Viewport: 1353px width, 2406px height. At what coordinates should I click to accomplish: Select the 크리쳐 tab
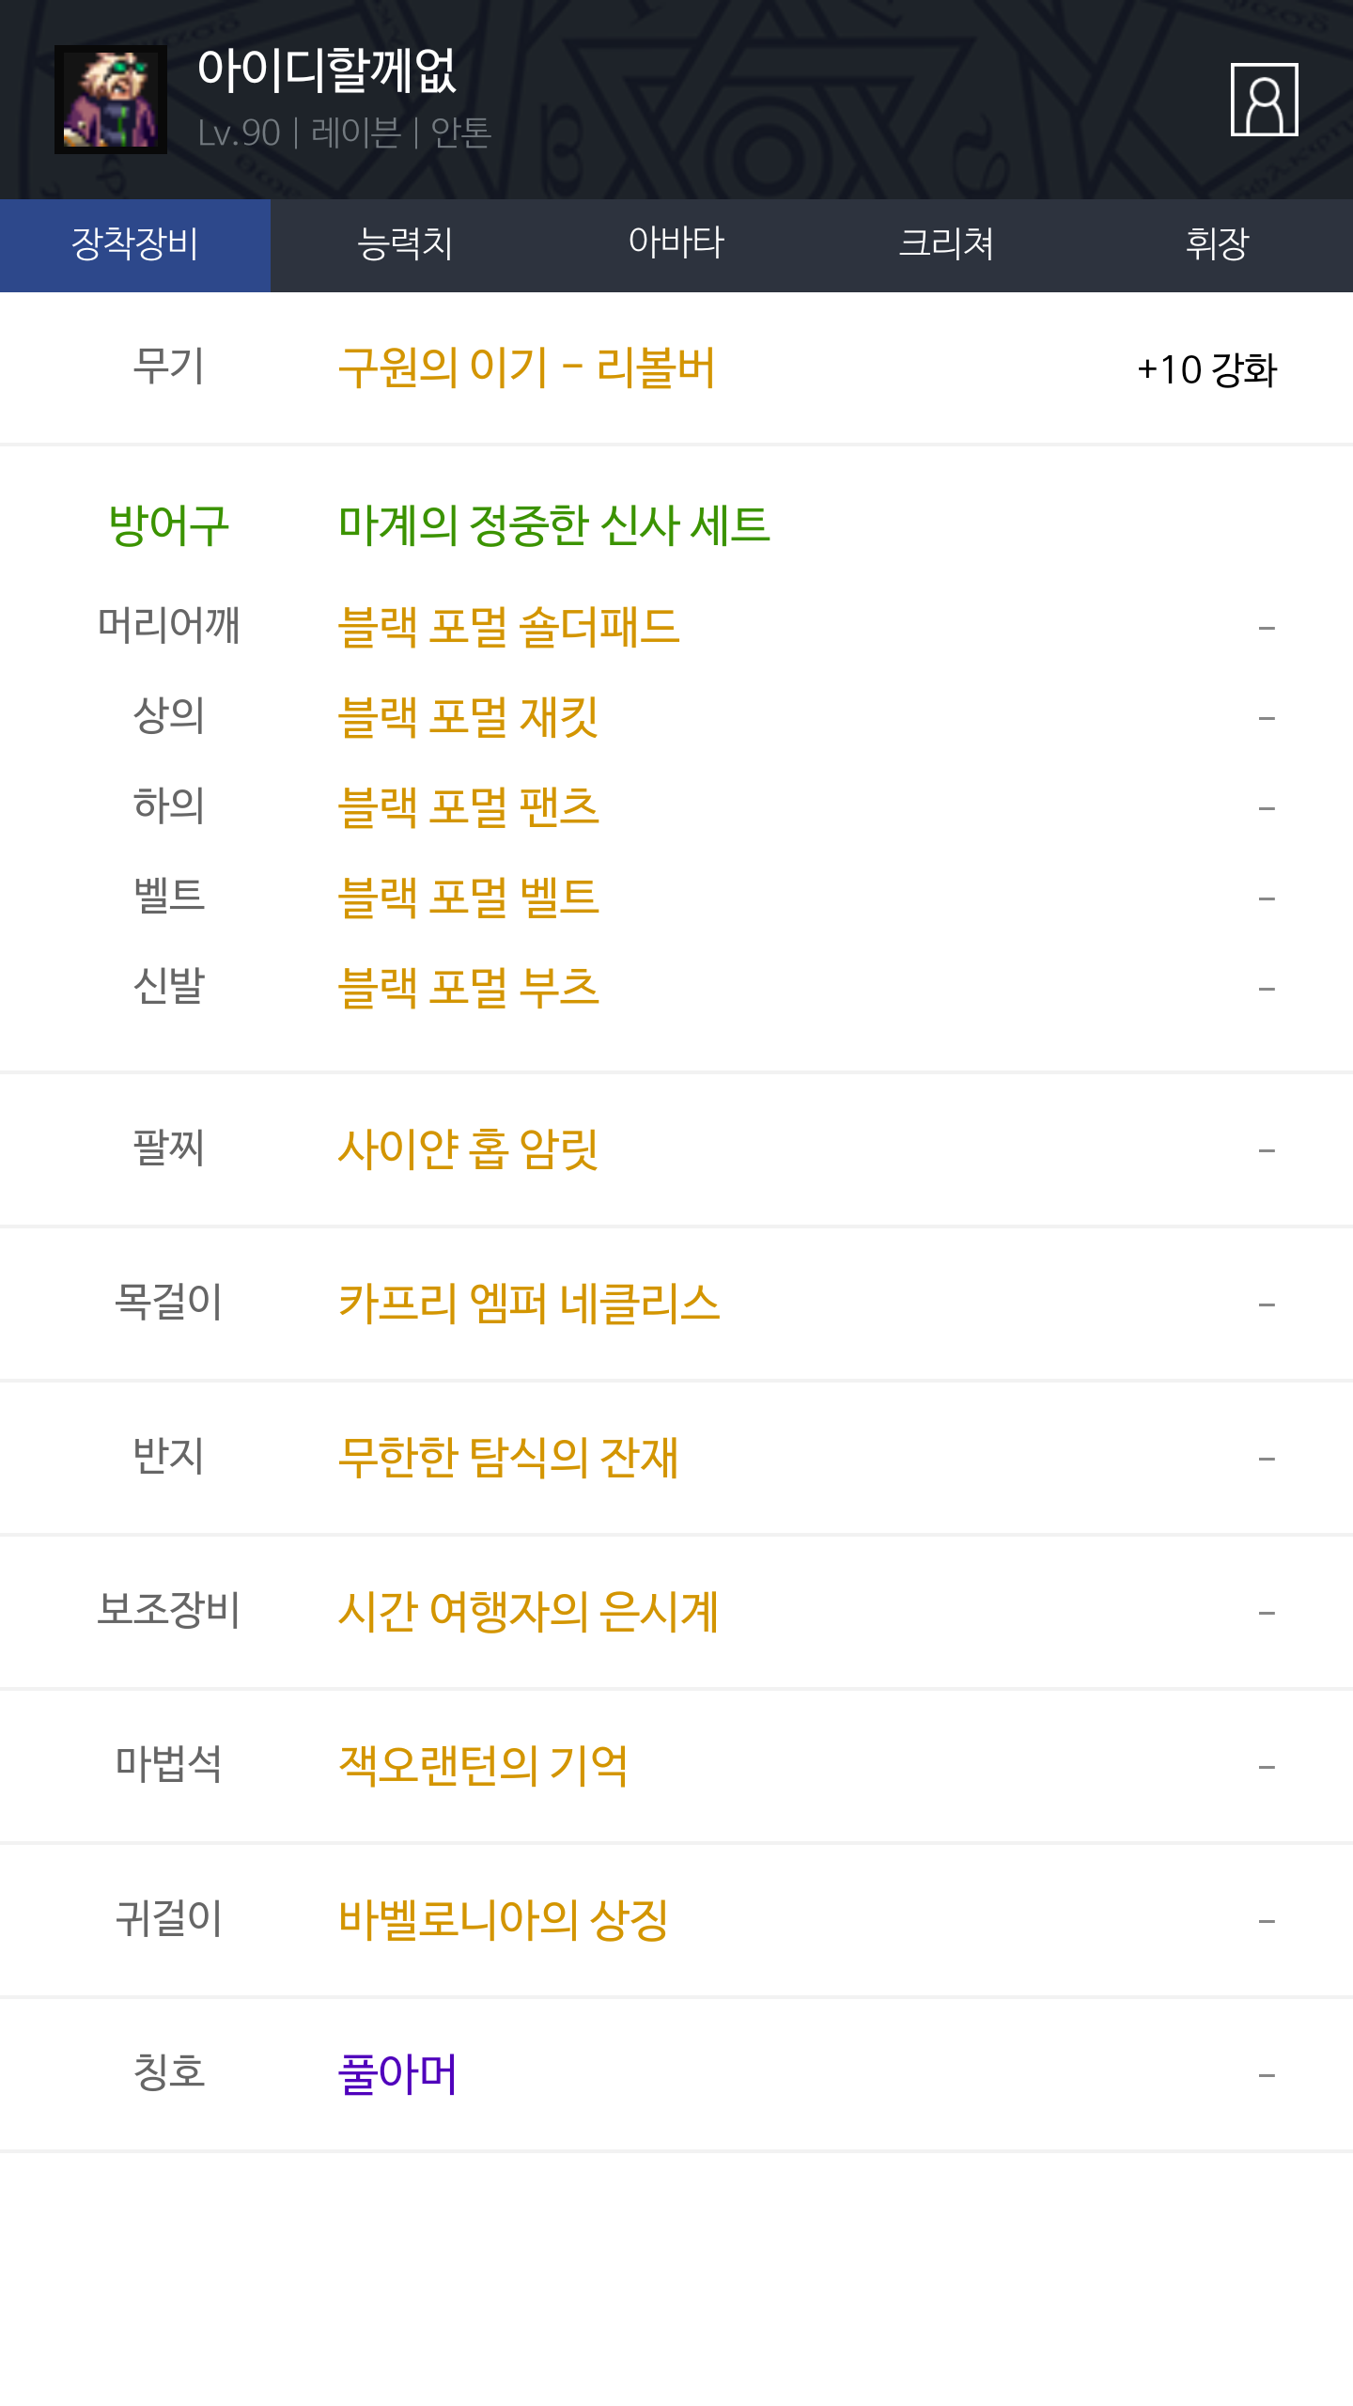tap(946, 244)
